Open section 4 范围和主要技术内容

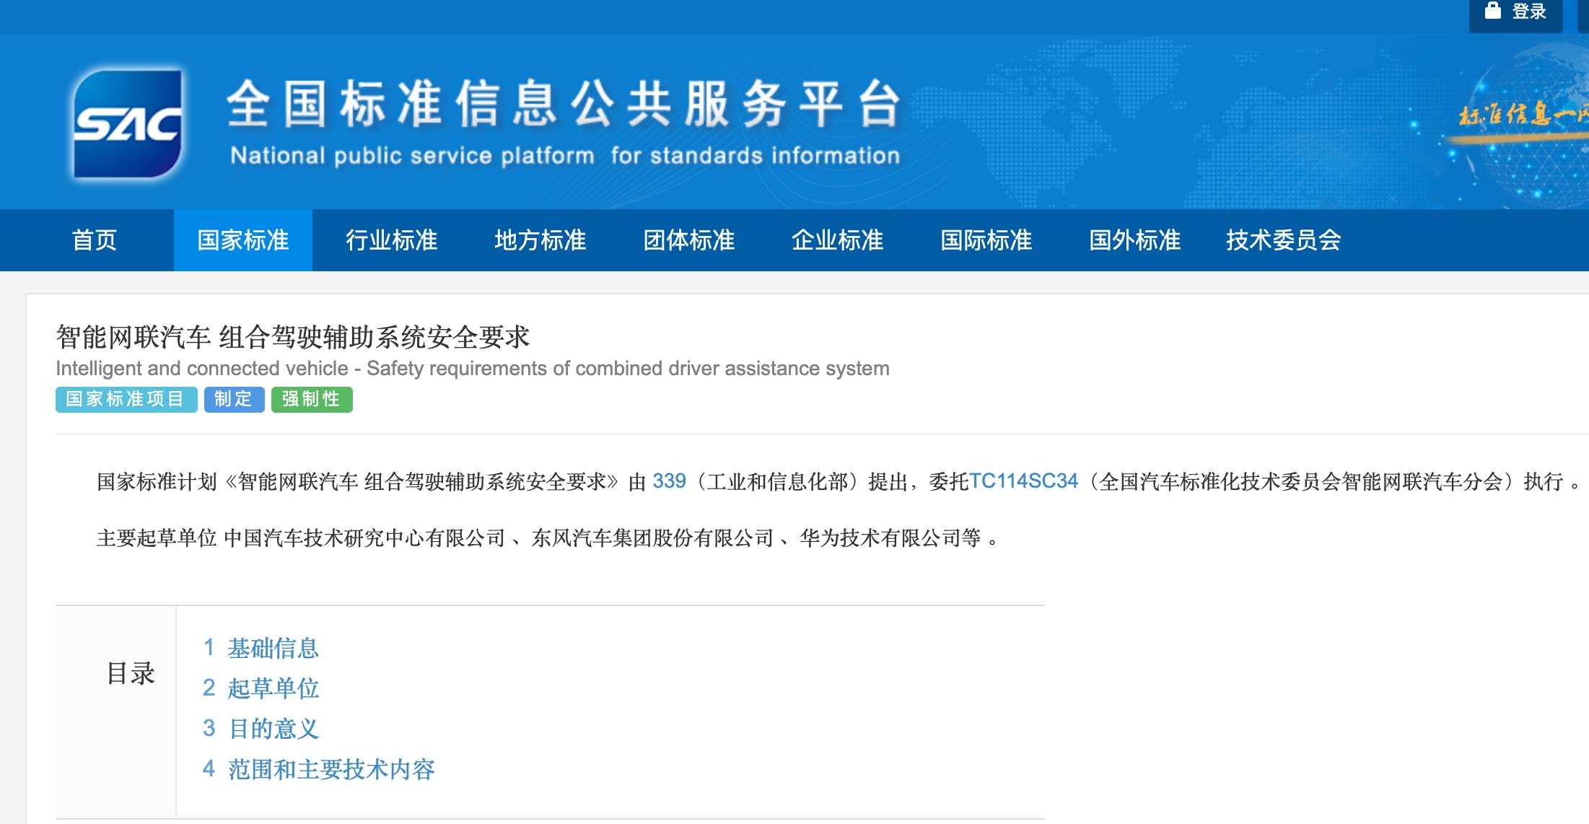(x=318, y=769)
